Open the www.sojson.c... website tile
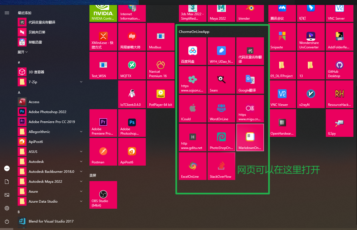Viewport: 357px width, 230px height. point(193,80)
